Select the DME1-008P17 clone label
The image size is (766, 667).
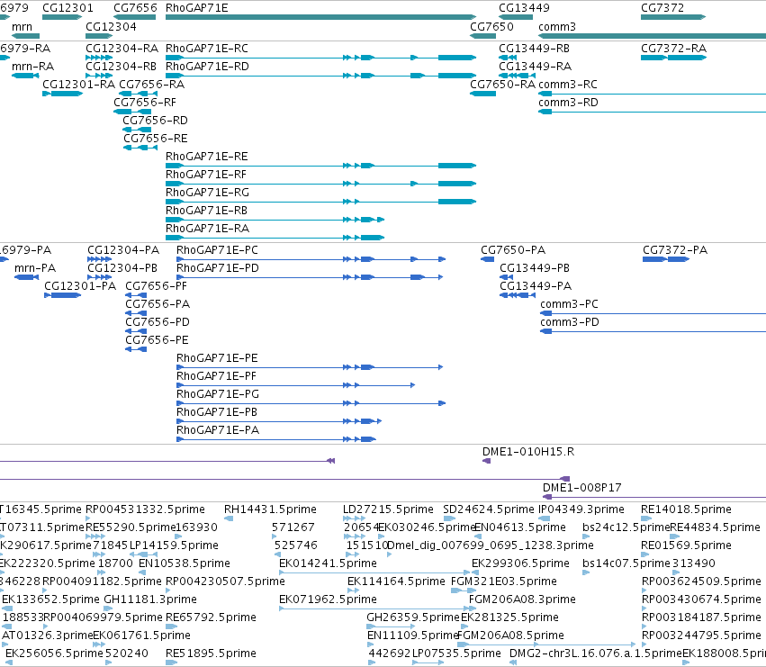[x=581, y=488]
